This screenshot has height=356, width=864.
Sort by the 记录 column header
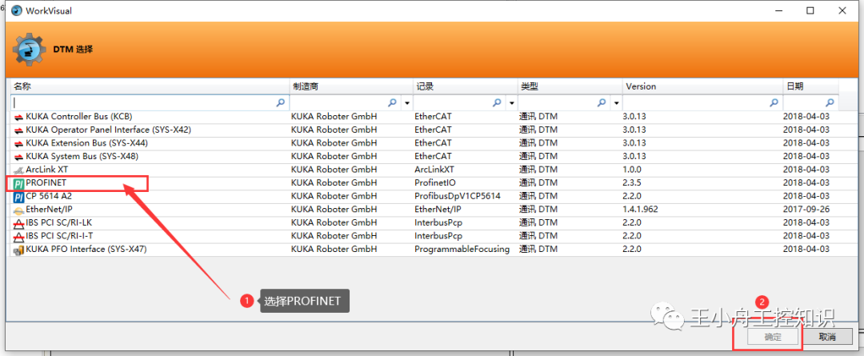point(465,86)
